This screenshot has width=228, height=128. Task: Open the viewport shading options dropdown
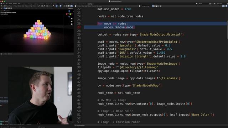[x=74, y=6]
